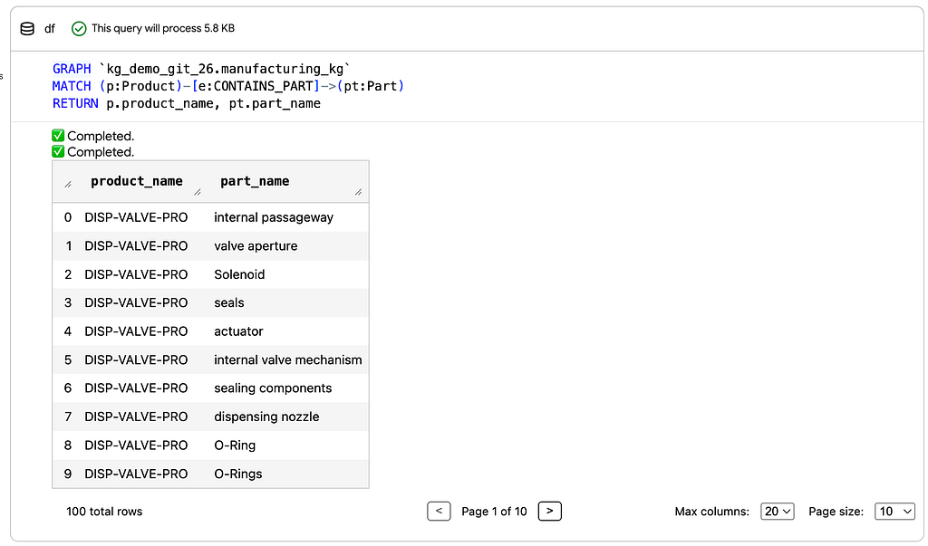Click the '100 total rows' label

click(104, 511)
